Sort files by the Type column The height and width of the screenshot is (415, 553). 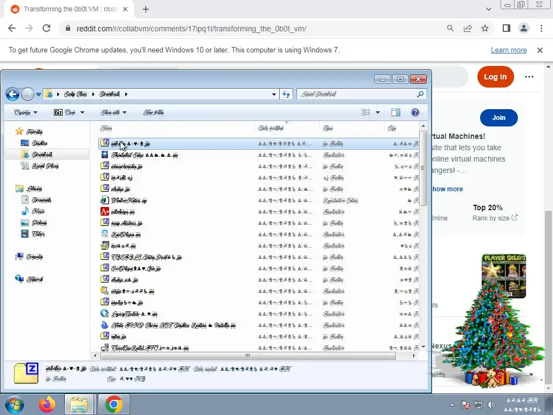(352, 128)
